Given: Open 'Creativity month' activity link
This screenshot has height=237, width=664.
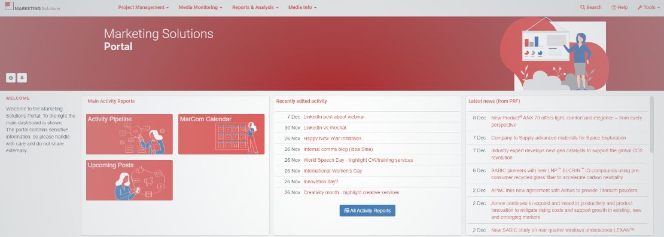Looking at the screenshot, I should (x=351, y=192).
